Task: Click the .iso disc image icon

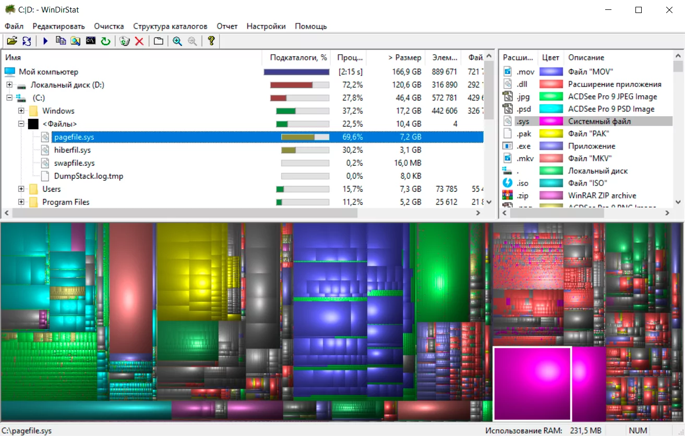Action: pos(508,183)
